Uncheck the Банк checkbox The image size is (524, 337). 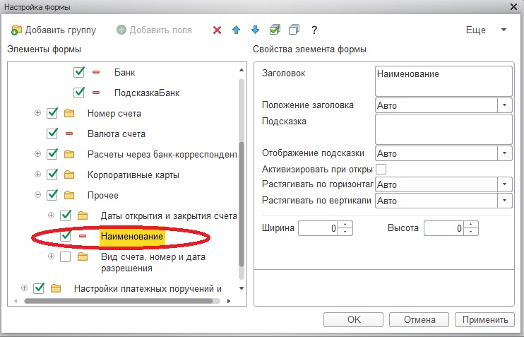tap(80, 72)
